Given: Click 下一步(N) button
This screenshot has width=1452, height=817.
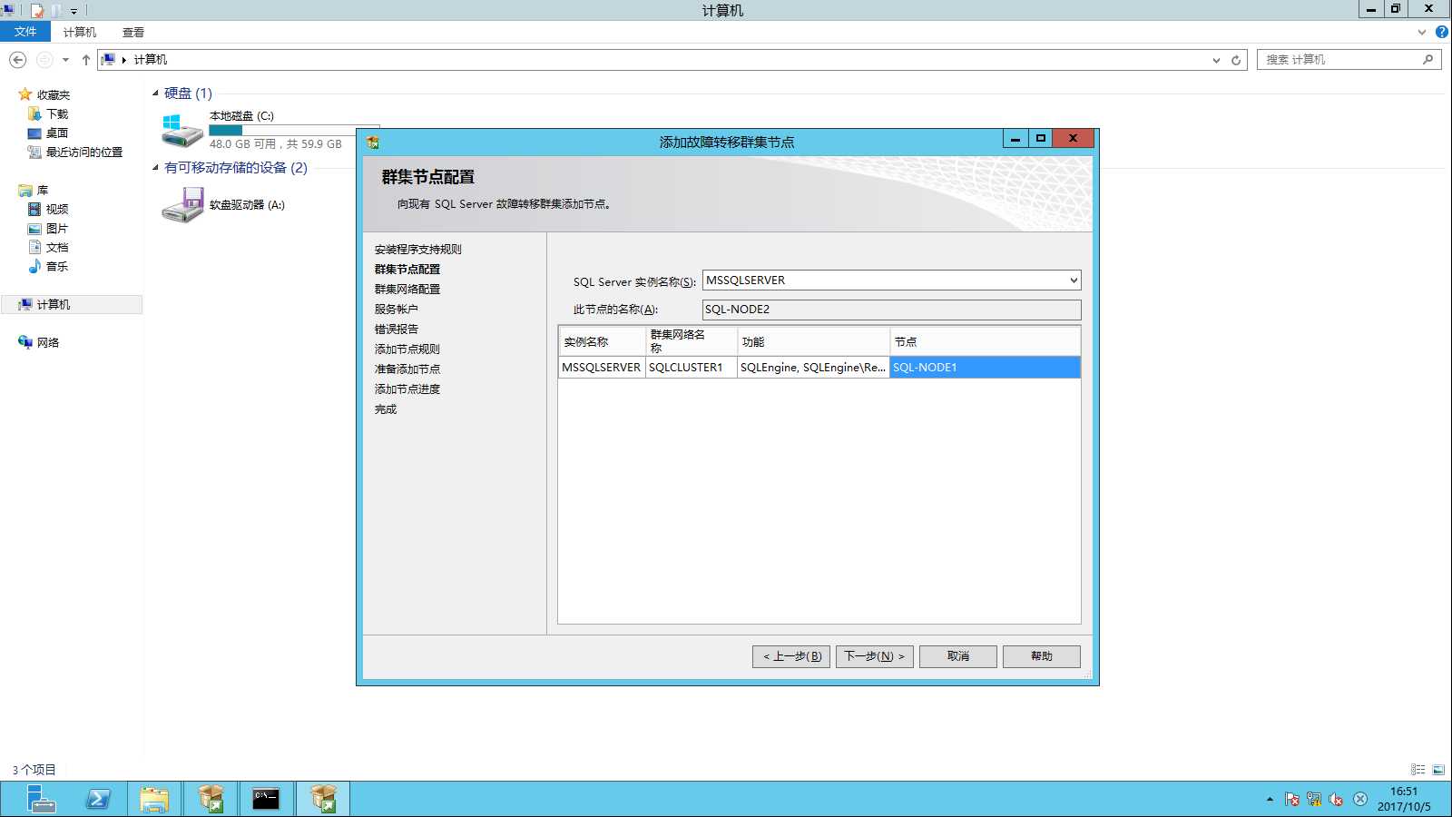Looking at the screenshot, I should click(x=875, y=656).
